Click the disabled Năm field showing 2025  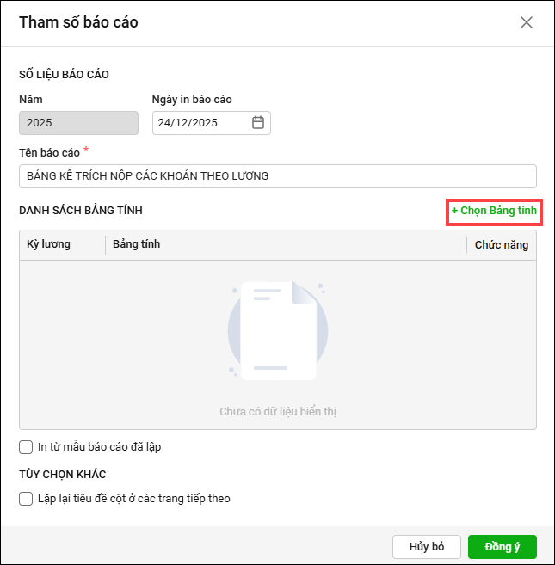[78, 123]
